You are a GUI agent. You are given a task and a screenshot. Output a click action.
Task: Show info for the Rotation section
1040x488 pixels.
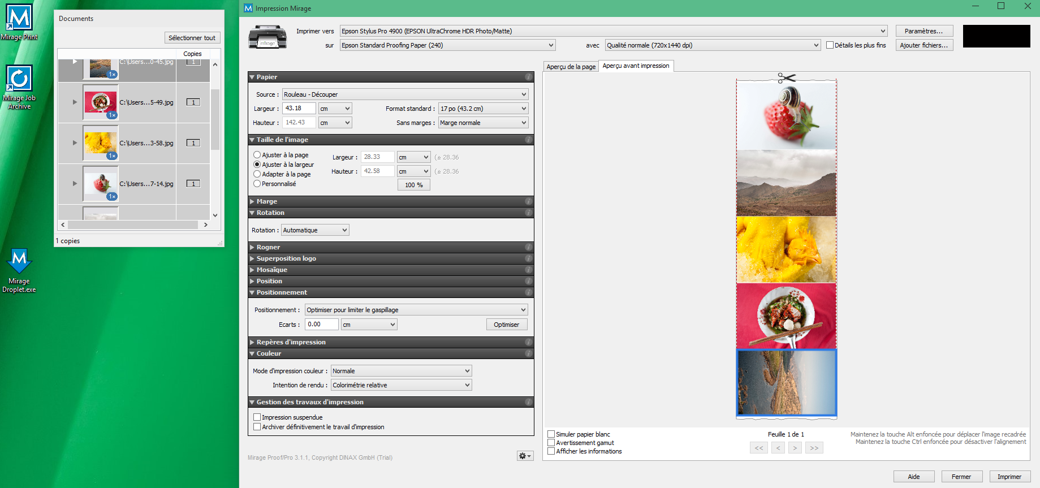pos(528,213)
